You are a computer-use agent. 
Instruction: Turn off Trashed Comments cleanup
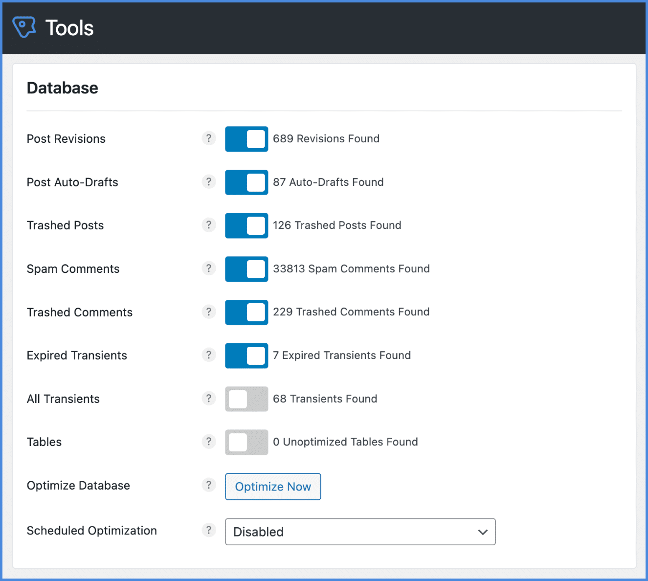click(246, 312)
